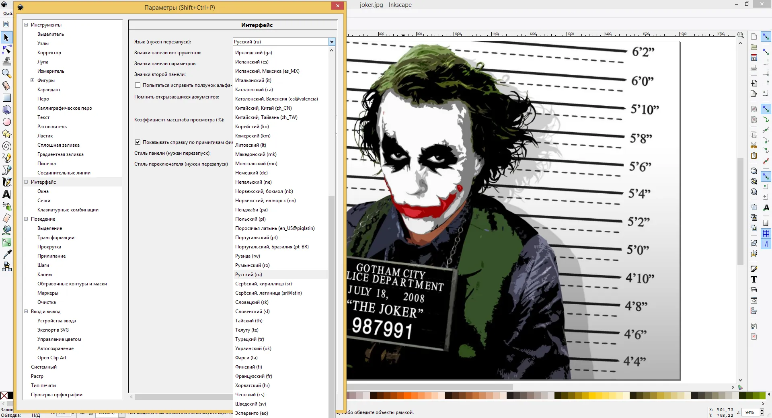Image resolution: width=772 pixels, height=418 pixels.
Task: Pick the Zoom magnifier tool
Action: click(6, 73)
